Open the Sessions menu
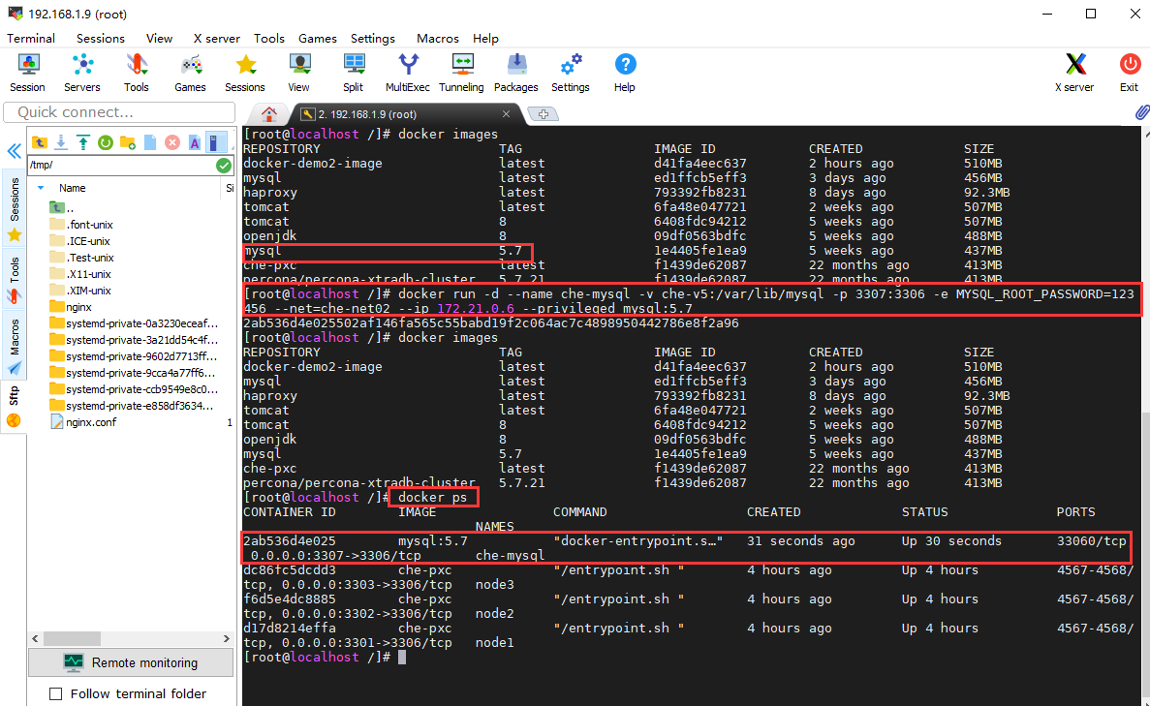Image resolution: width=1150 pixels, height=706 pixels. [101, 38]
